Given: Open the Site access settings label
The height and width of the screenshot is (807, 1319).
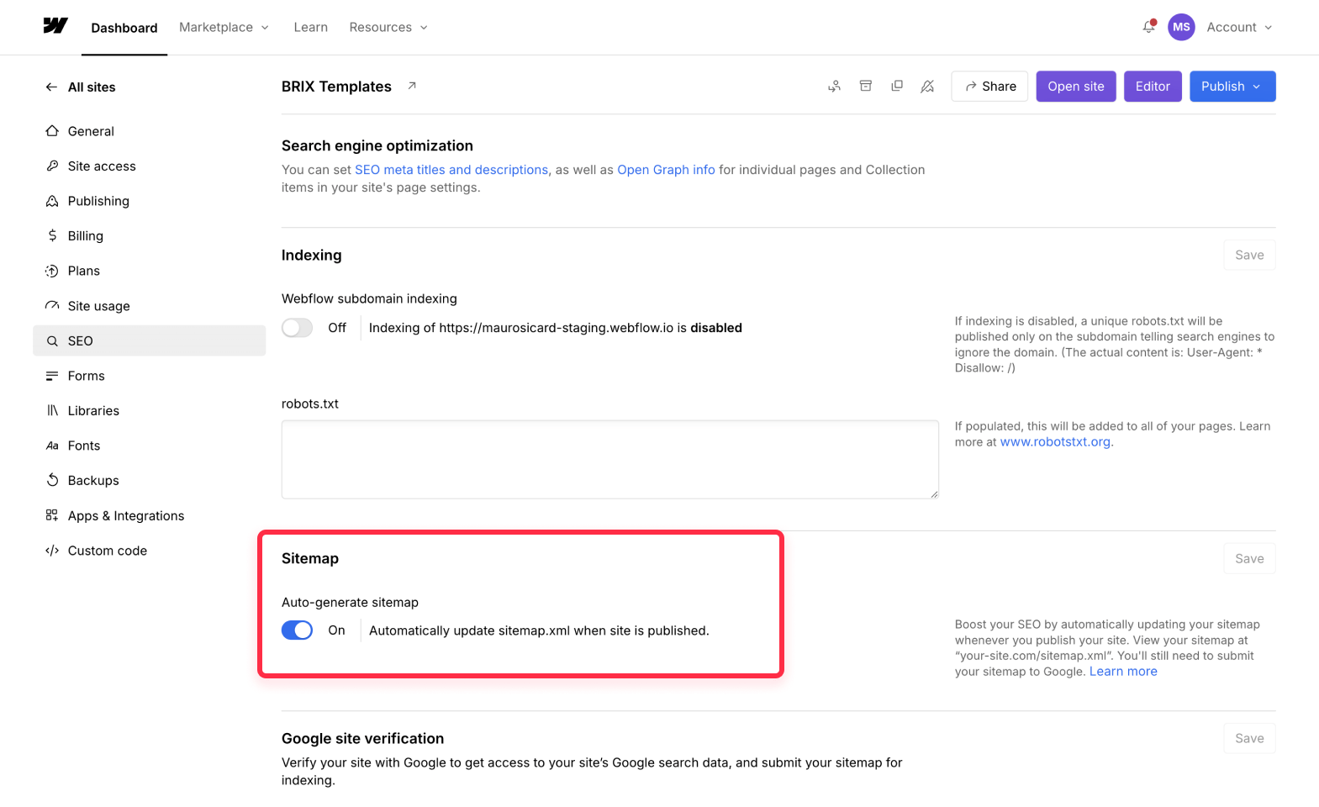Looking at the screenshot, I should tap(102, 166).
